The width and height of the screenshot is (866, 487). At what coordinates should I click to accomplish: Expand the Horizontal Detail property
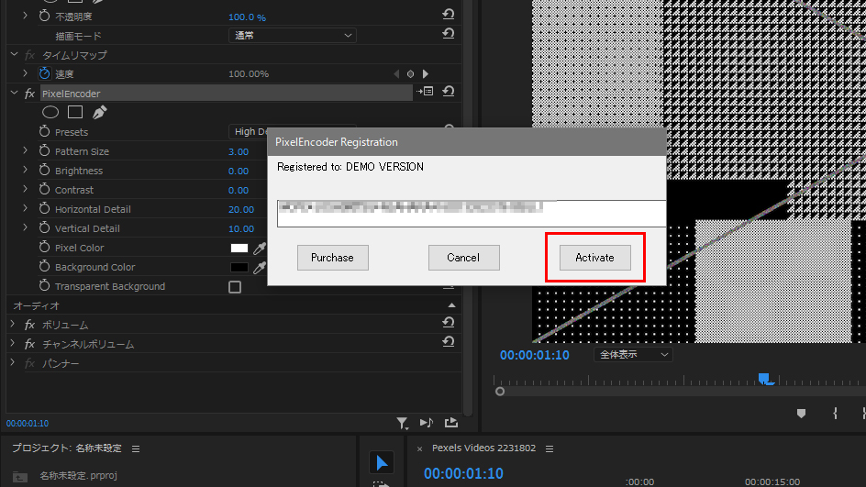(x=25, y=208)
